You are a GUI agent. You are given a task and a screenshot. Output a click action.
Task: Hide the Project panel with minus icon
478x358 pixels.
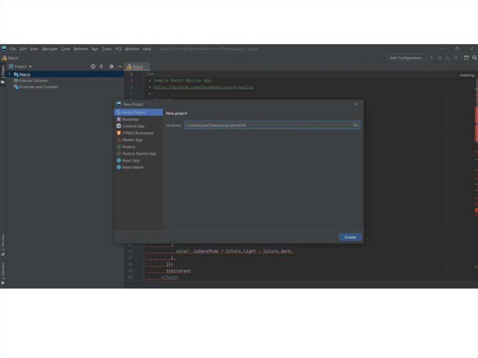click(119, 67)
